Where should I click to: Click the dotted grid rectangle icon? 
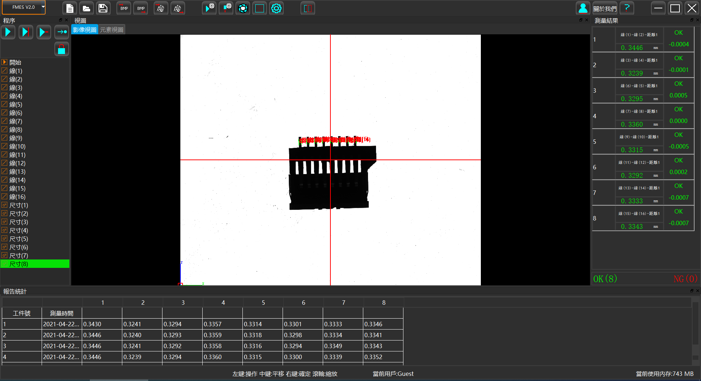pyautogui.click(x=260, y=8)
